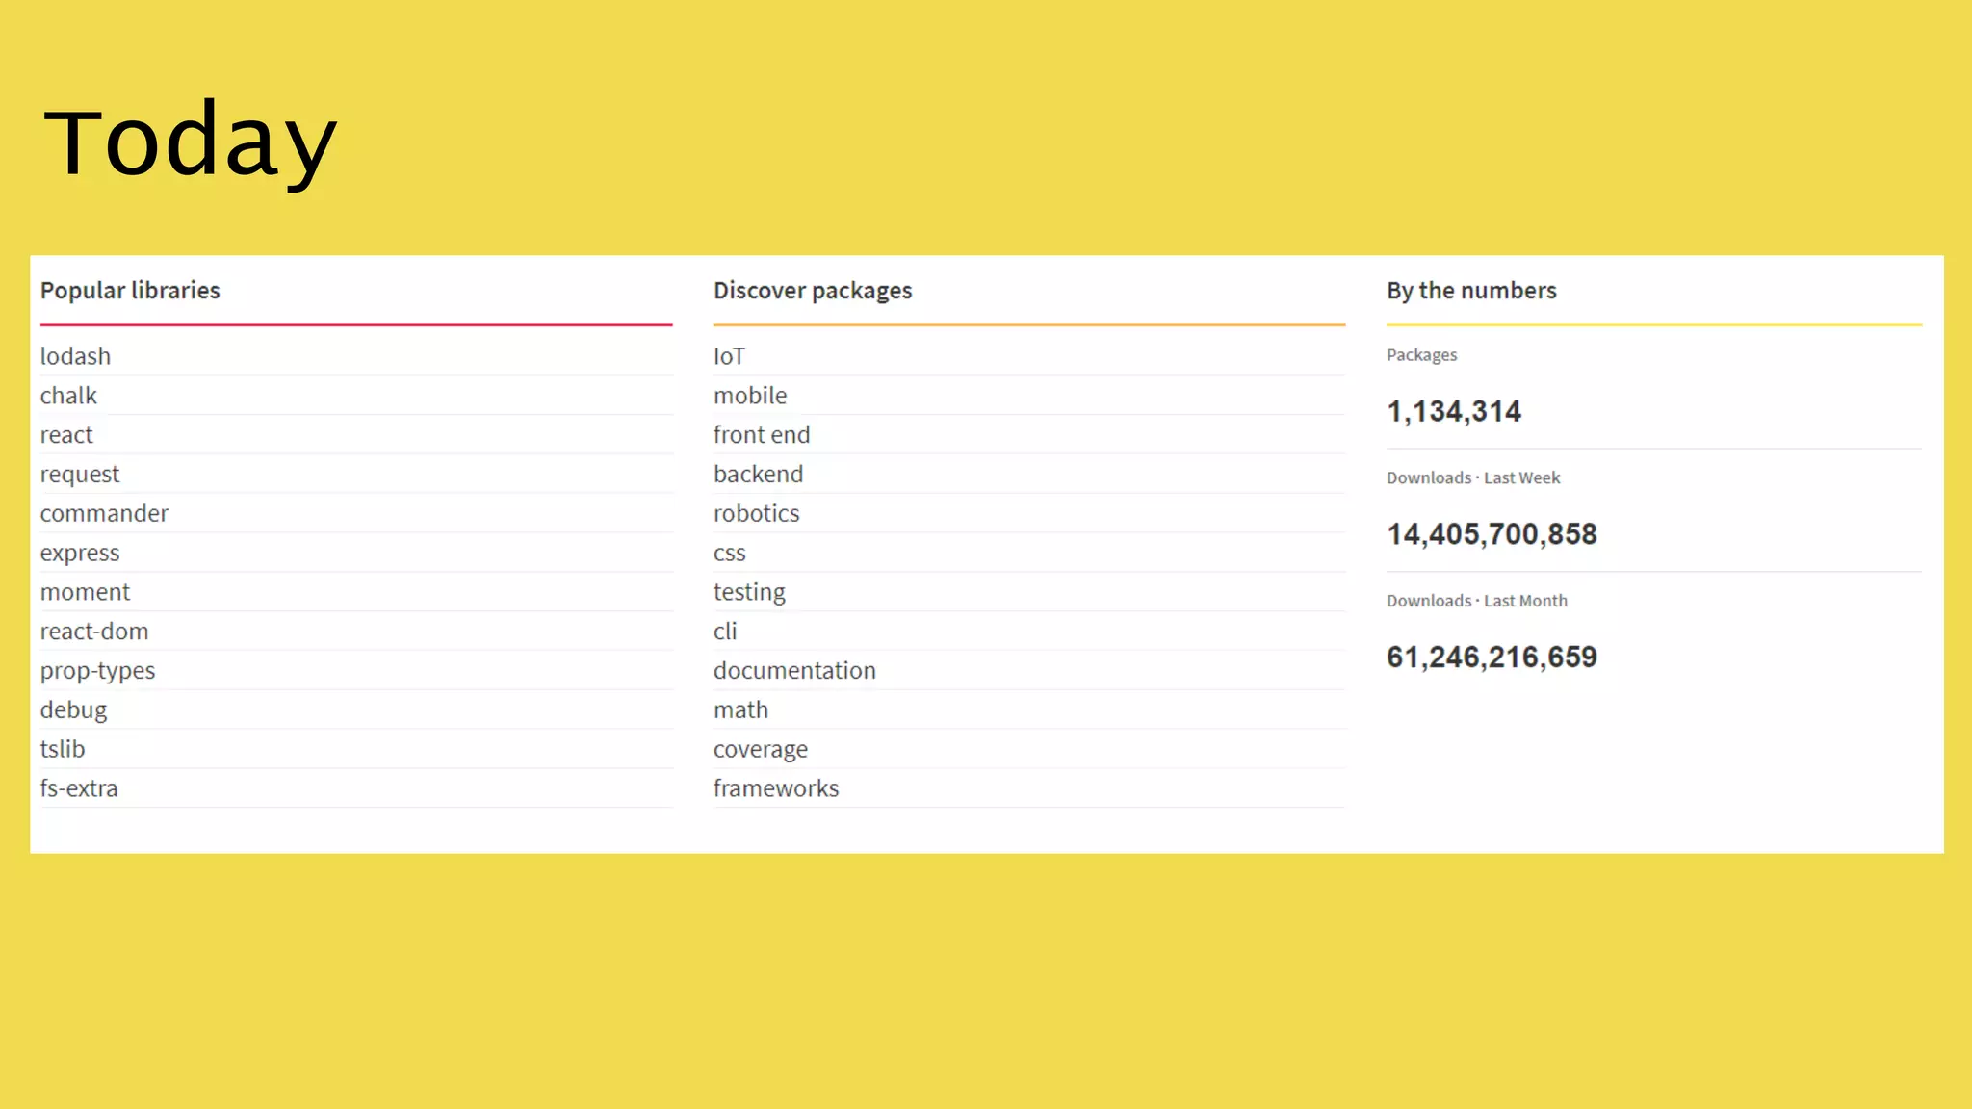
Task: Open the react library entry
Action: (66, 435)
